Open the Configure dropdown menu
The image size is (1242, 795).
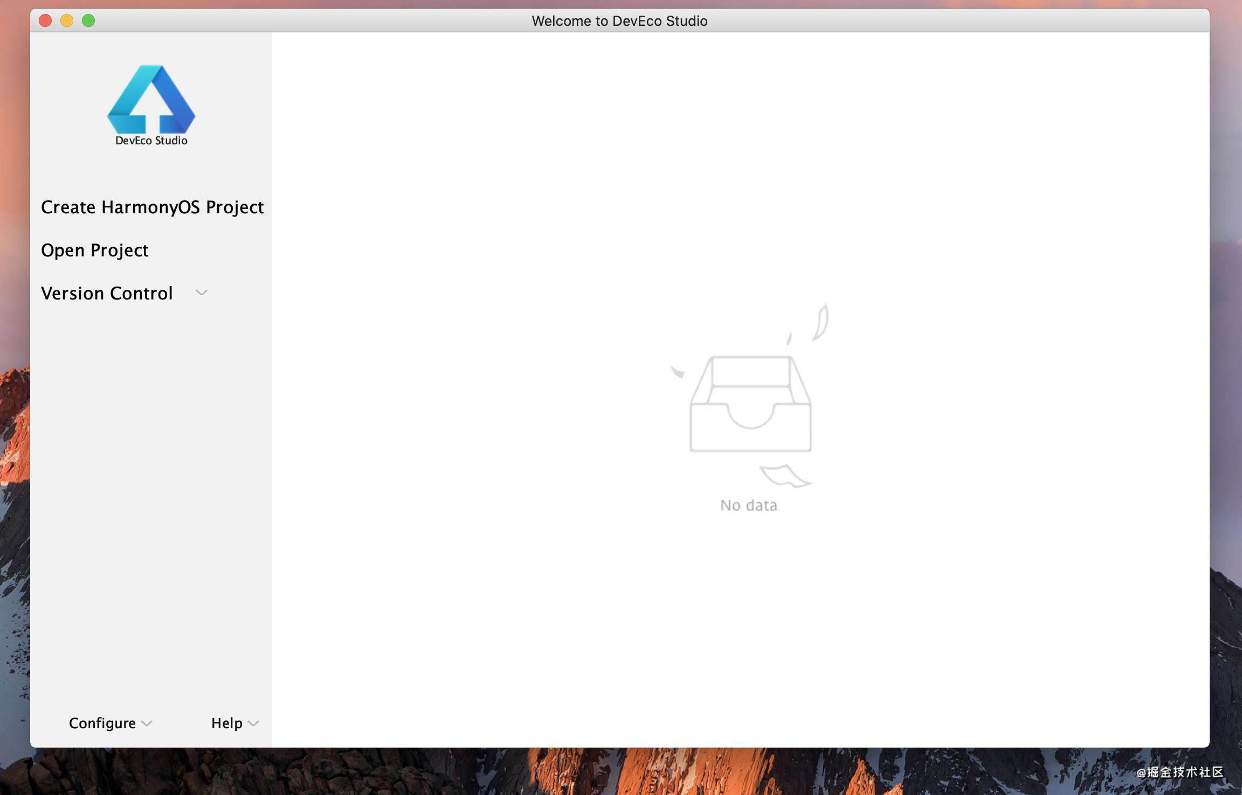click(111, 723)
